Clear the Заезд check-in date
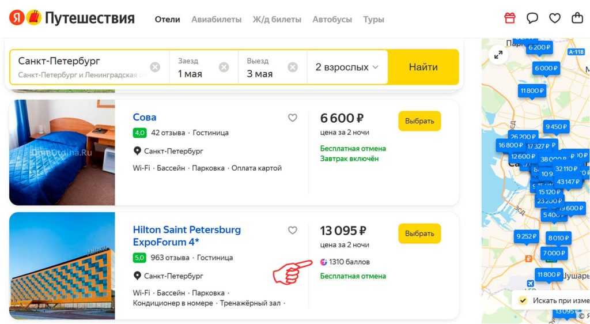 click(224, 67)
